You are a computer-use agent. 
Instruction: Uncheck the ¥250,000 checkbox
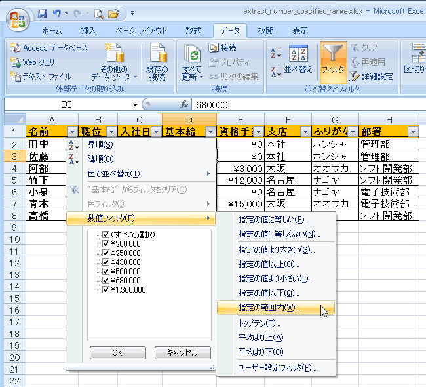pos(106,253)
